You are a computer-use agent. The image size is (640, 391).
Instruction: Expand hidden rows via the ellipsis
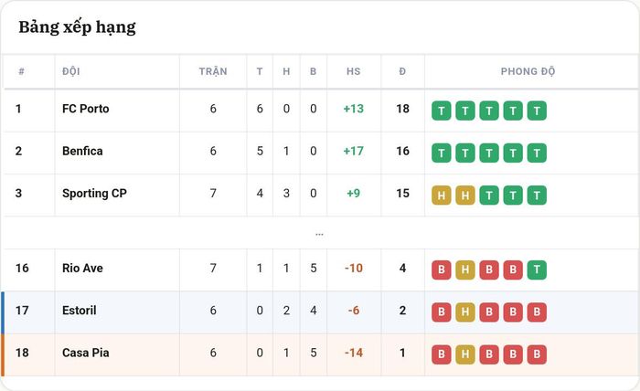(x=319, y=234)
